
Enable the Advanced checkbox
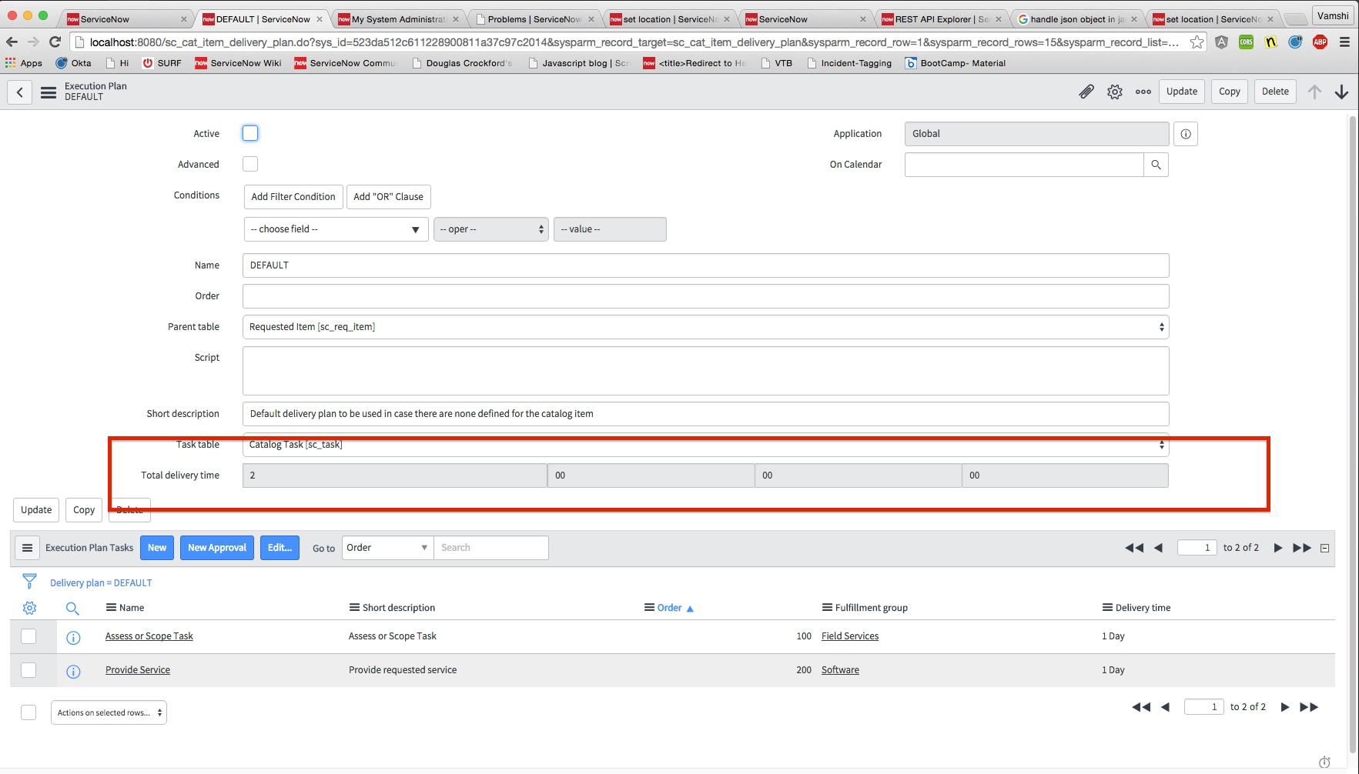(249, 163)
